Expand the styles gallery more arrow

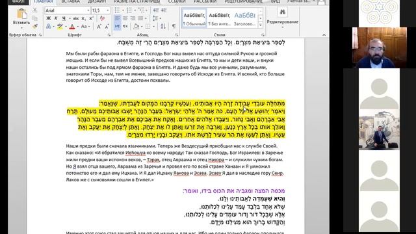(260, 25)
